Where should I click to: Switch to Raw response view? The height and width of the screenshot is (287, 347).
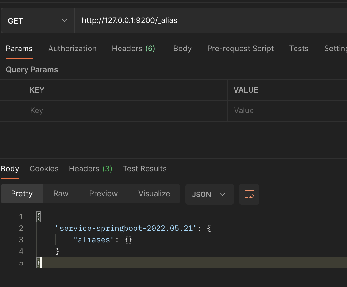(61, 194)
